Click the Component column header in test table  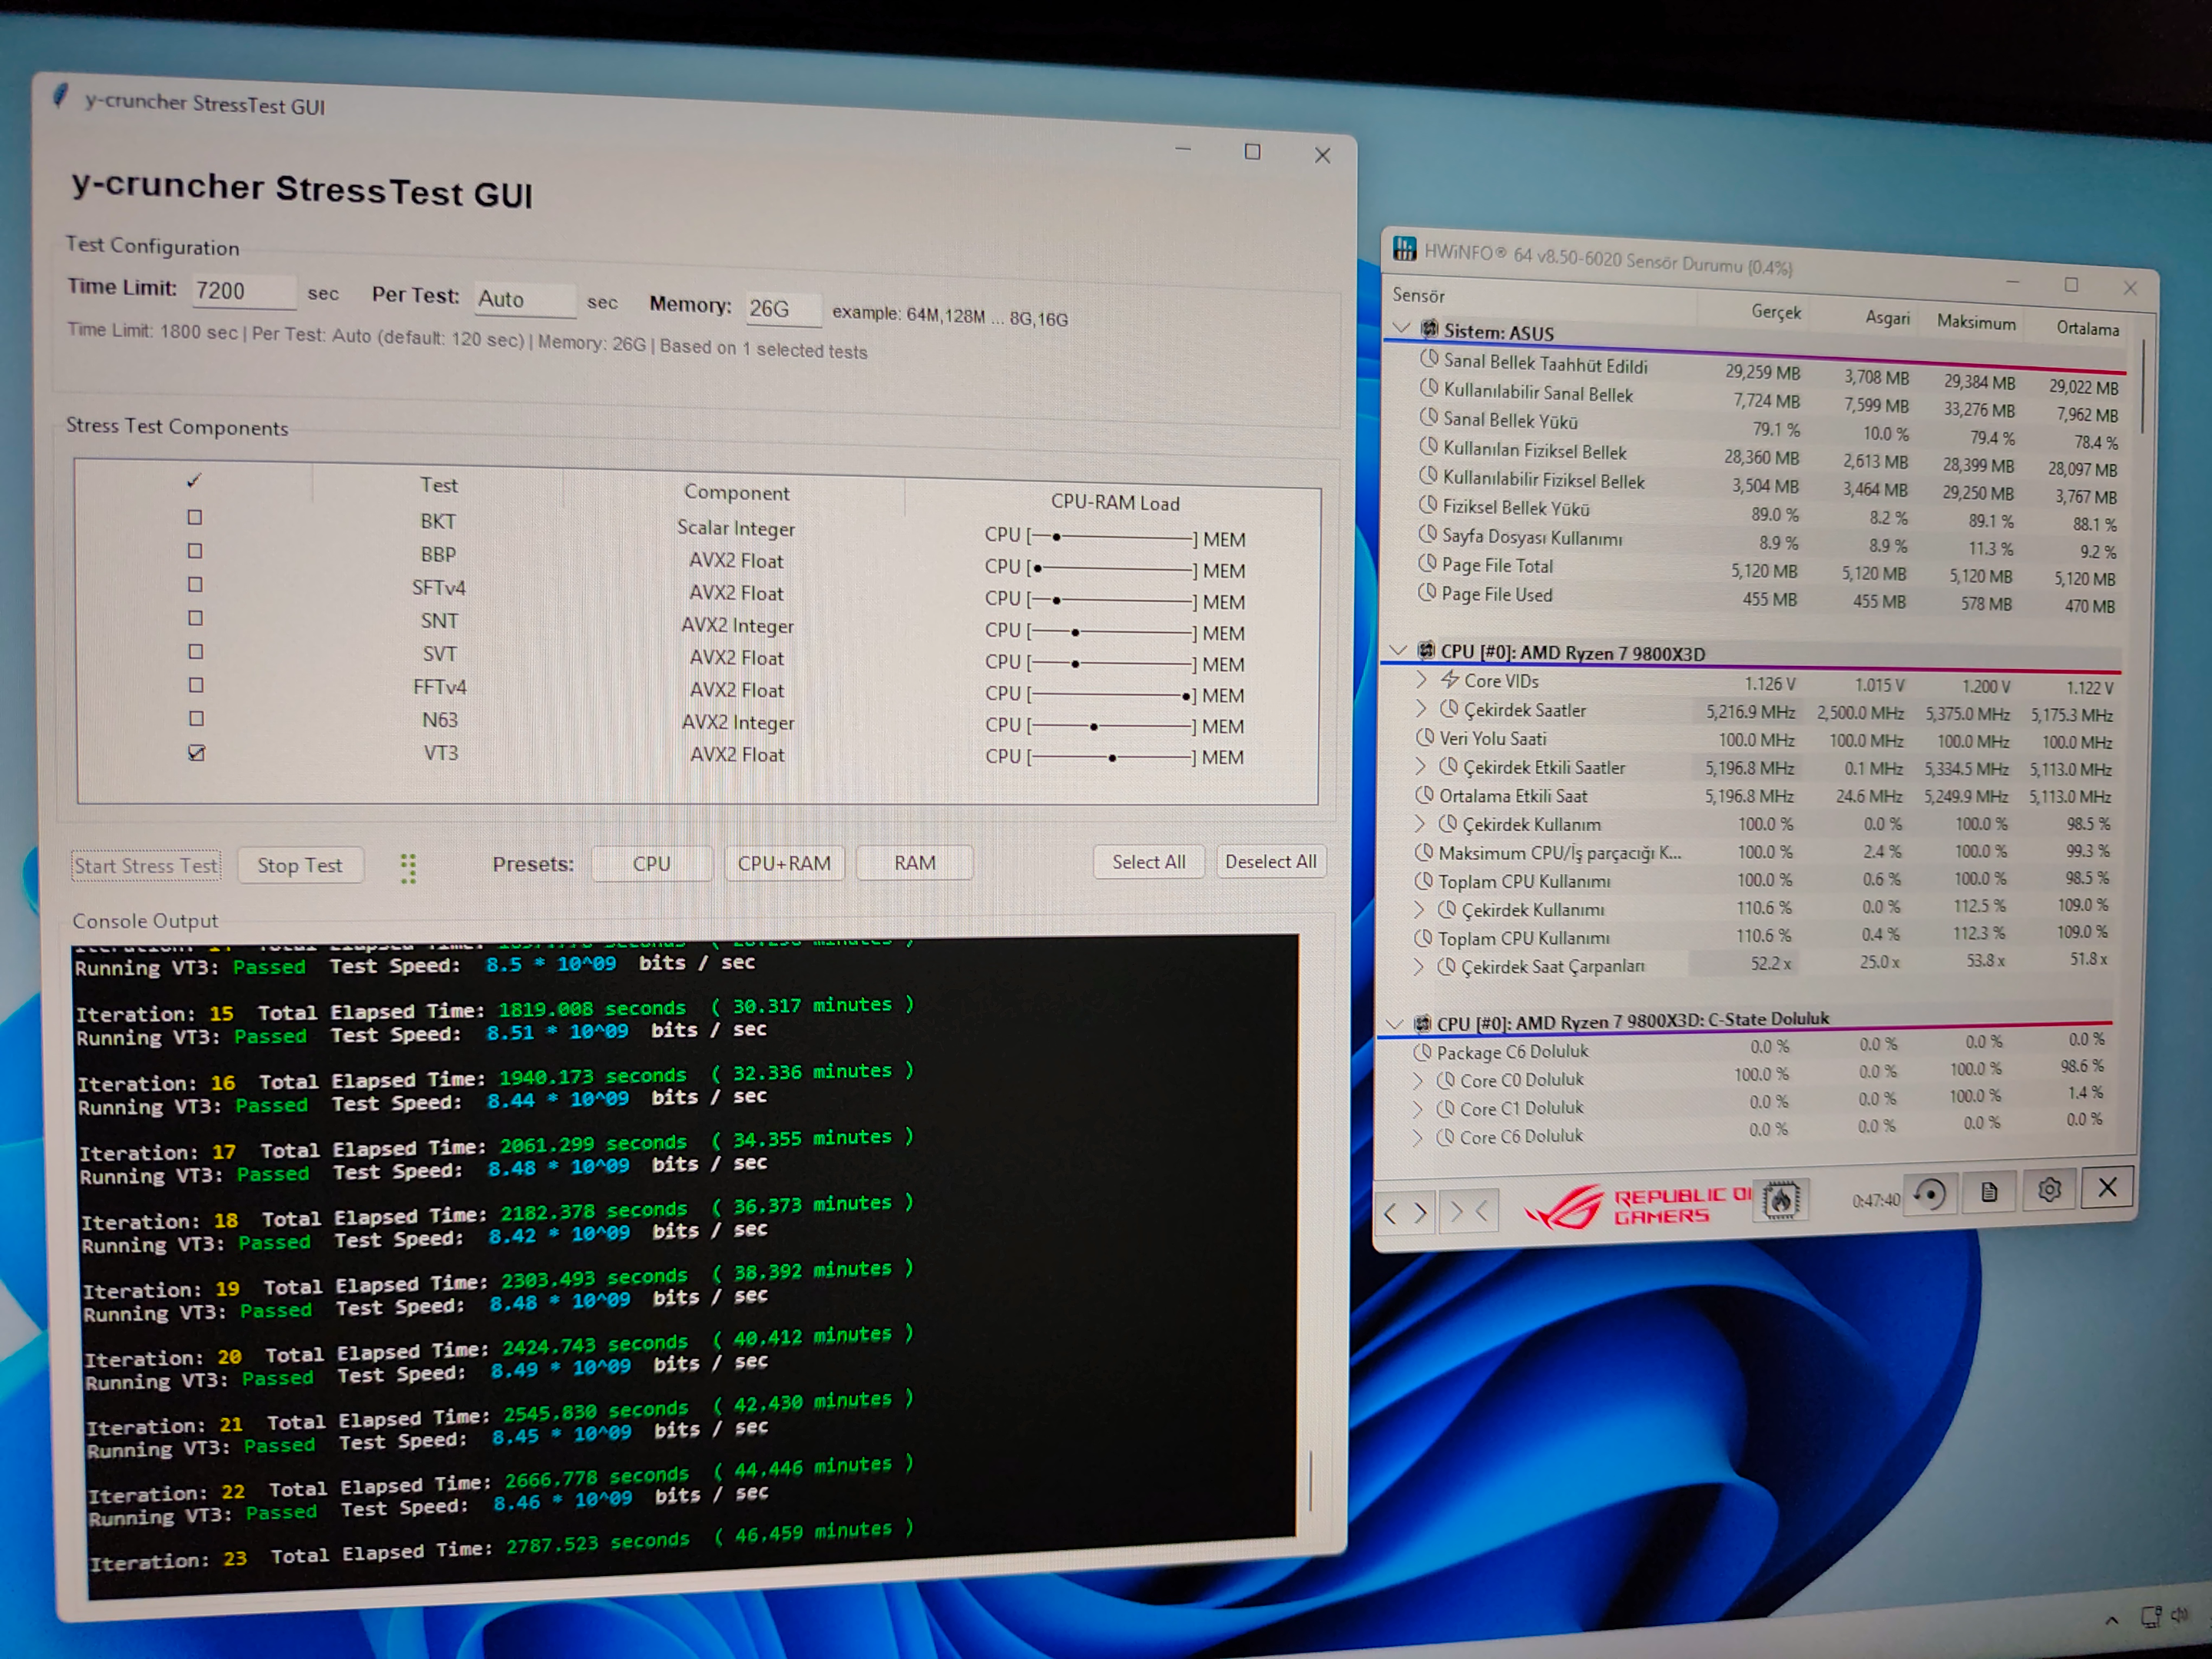(x=736, y=492)
